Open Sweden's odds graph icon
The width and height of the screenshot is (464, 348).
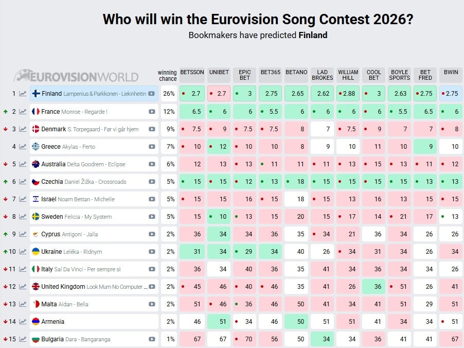pyautogui.click(x=23, y=217)
